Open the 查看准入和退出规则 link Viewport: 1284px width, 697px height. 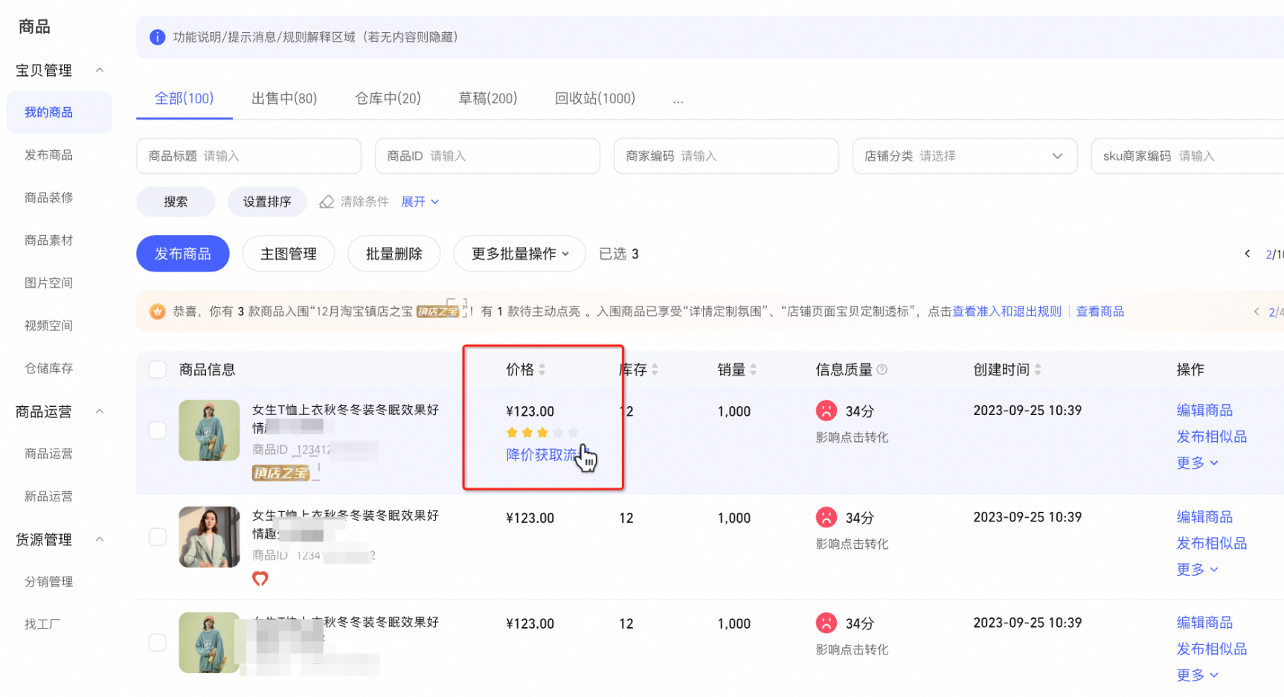click(x=1007, y=312)
